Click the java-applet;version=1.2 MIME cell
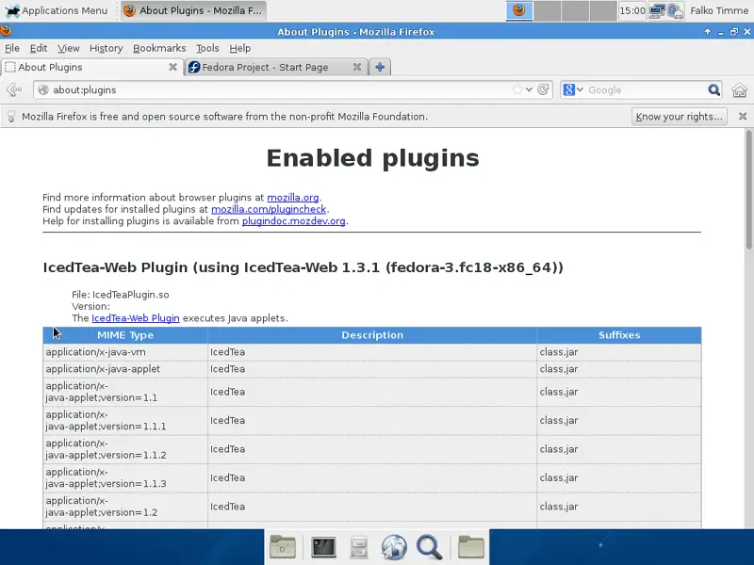 pyautogui.click(x=125, y=507)
